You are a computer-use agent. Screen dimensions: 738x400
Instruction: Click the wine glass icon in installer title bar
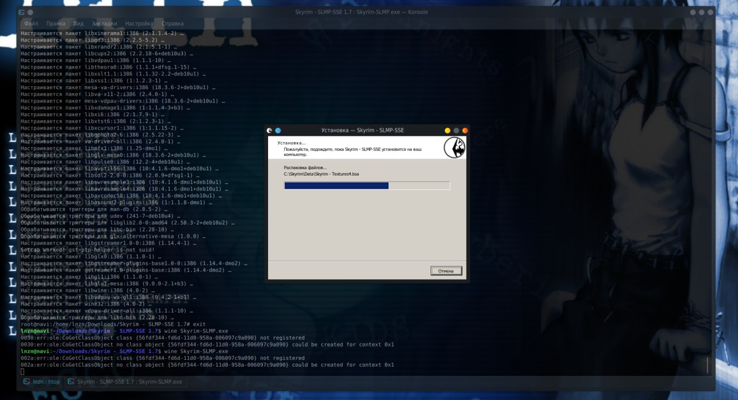[x=269, y=130]
